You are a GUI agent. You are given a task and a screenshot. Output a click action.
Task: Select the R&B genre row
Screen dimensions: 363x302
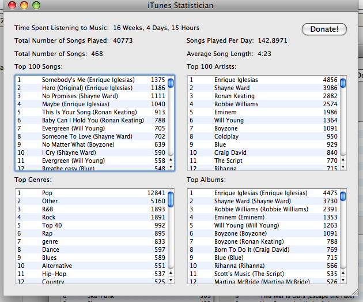(x=92, y=209)
